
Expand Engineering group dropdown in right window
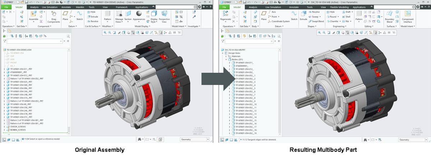coord(339,26)
